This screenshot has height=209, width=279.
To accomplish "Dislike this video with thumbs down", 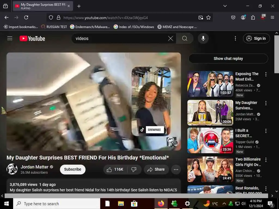I will pyautogui.click(x=134, y=170).
